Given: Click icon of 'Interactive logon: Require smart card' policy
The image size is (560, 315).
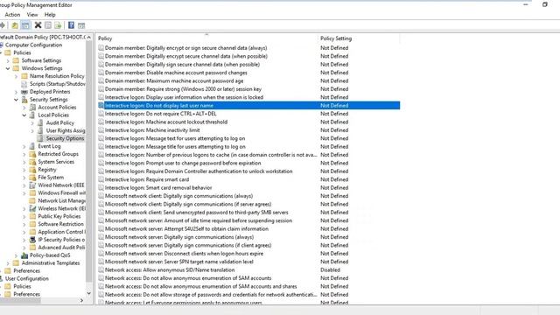Looking at the screenshot, I should point(101,179).
